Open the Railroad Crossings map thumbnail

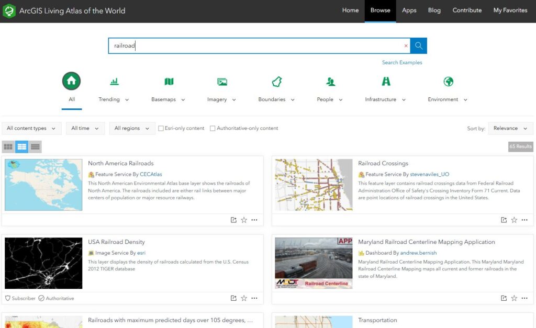[x=314, y=185]
